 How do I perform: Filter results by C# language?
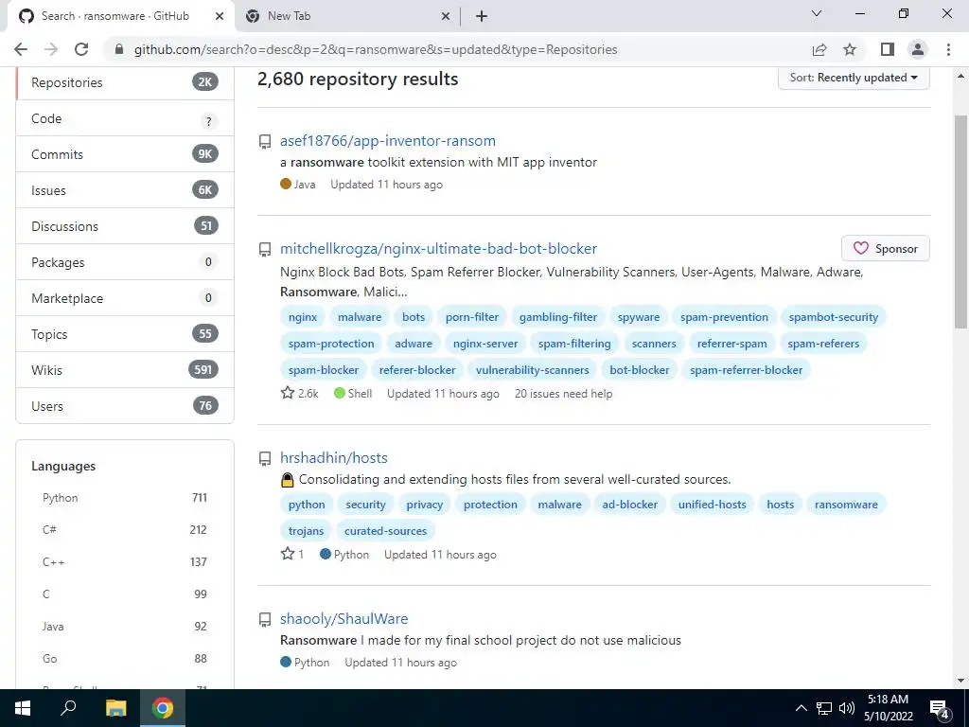(125, 530)
